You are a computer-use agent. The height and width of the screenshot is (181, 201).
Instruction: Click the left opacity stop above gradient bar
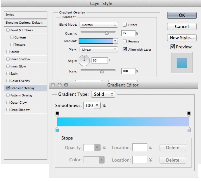pyautogui.click(x=57, y=114)
